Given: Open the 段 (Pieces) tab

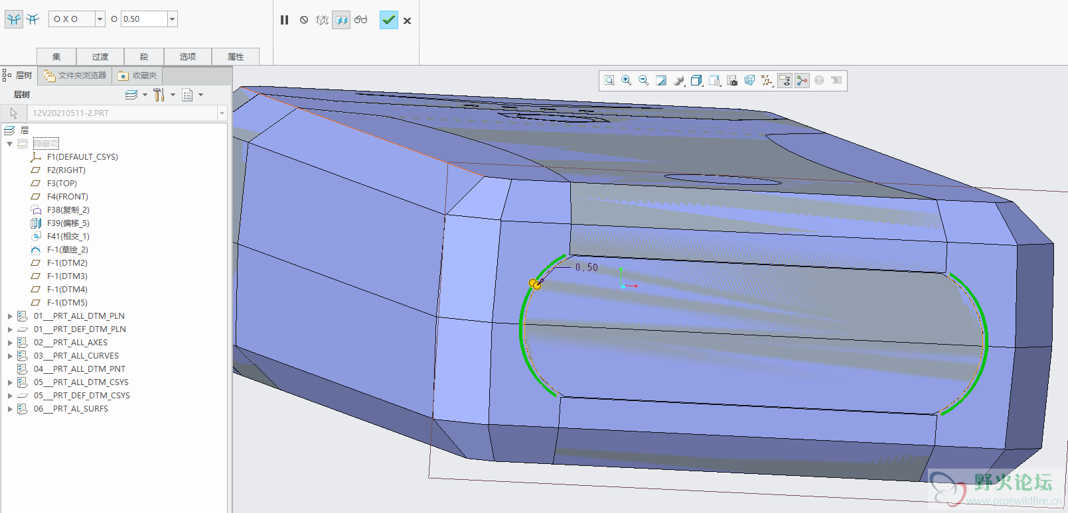Looking at the screenshot, I should click(x=144, y=56).
